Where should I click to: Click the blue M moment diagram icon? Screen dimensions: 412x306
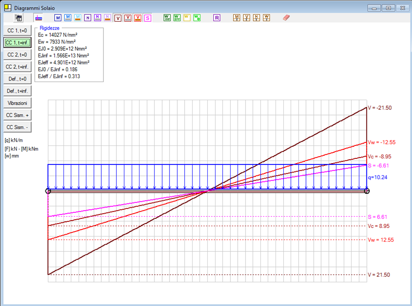(x=58, y=18)
